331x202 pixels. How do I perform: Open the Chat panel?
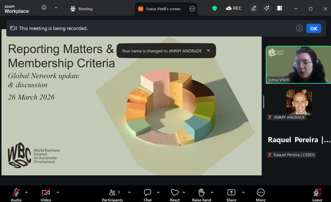tap(148, 195)
